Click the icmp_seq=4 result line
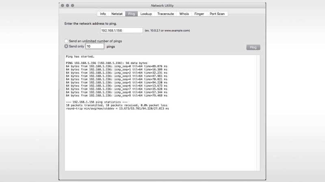Image resolution: width=325 pixels, height=182 pixels. (x=117, y=79)
